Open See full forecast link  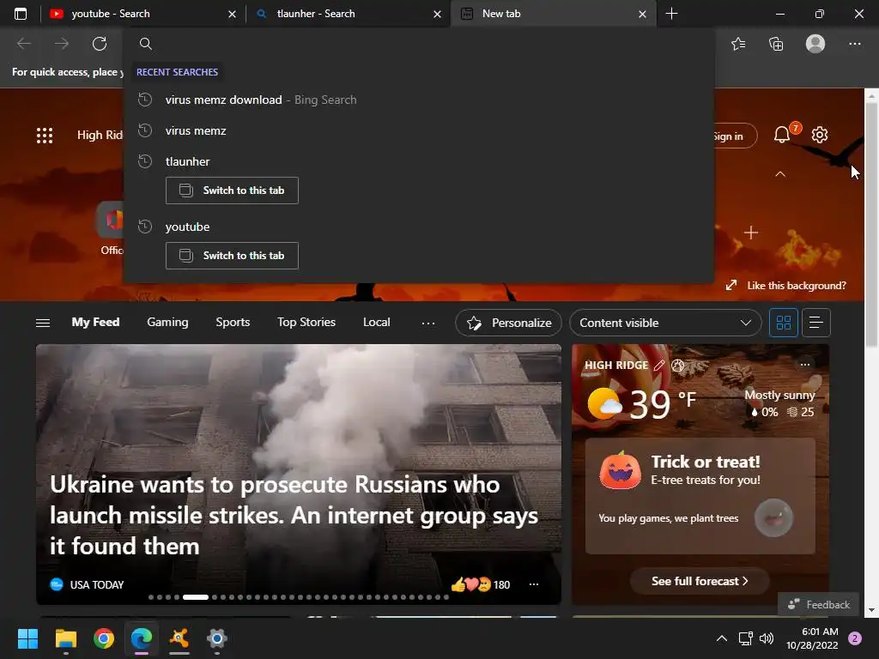coord(700,581)
